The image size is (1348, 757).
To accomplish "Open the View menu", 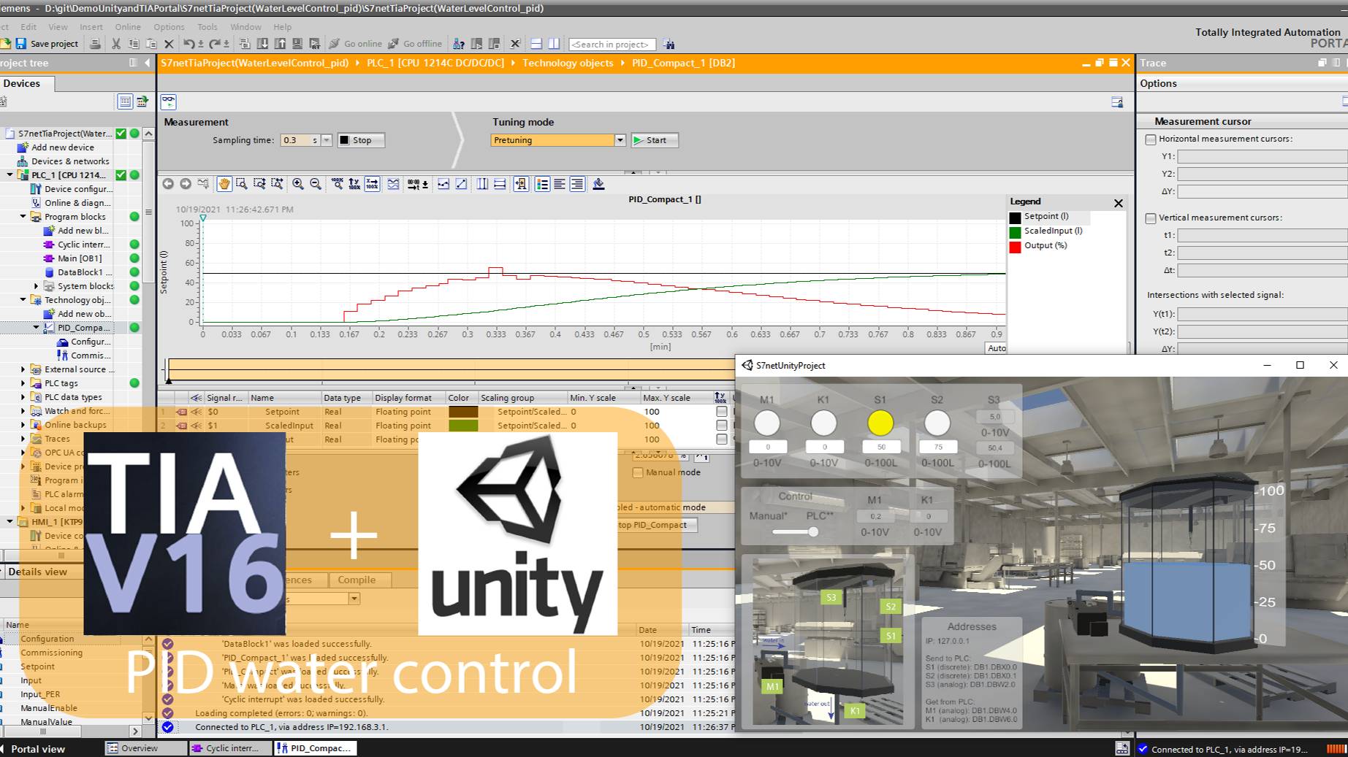I will pyautogui.click(x=58, y=27).
